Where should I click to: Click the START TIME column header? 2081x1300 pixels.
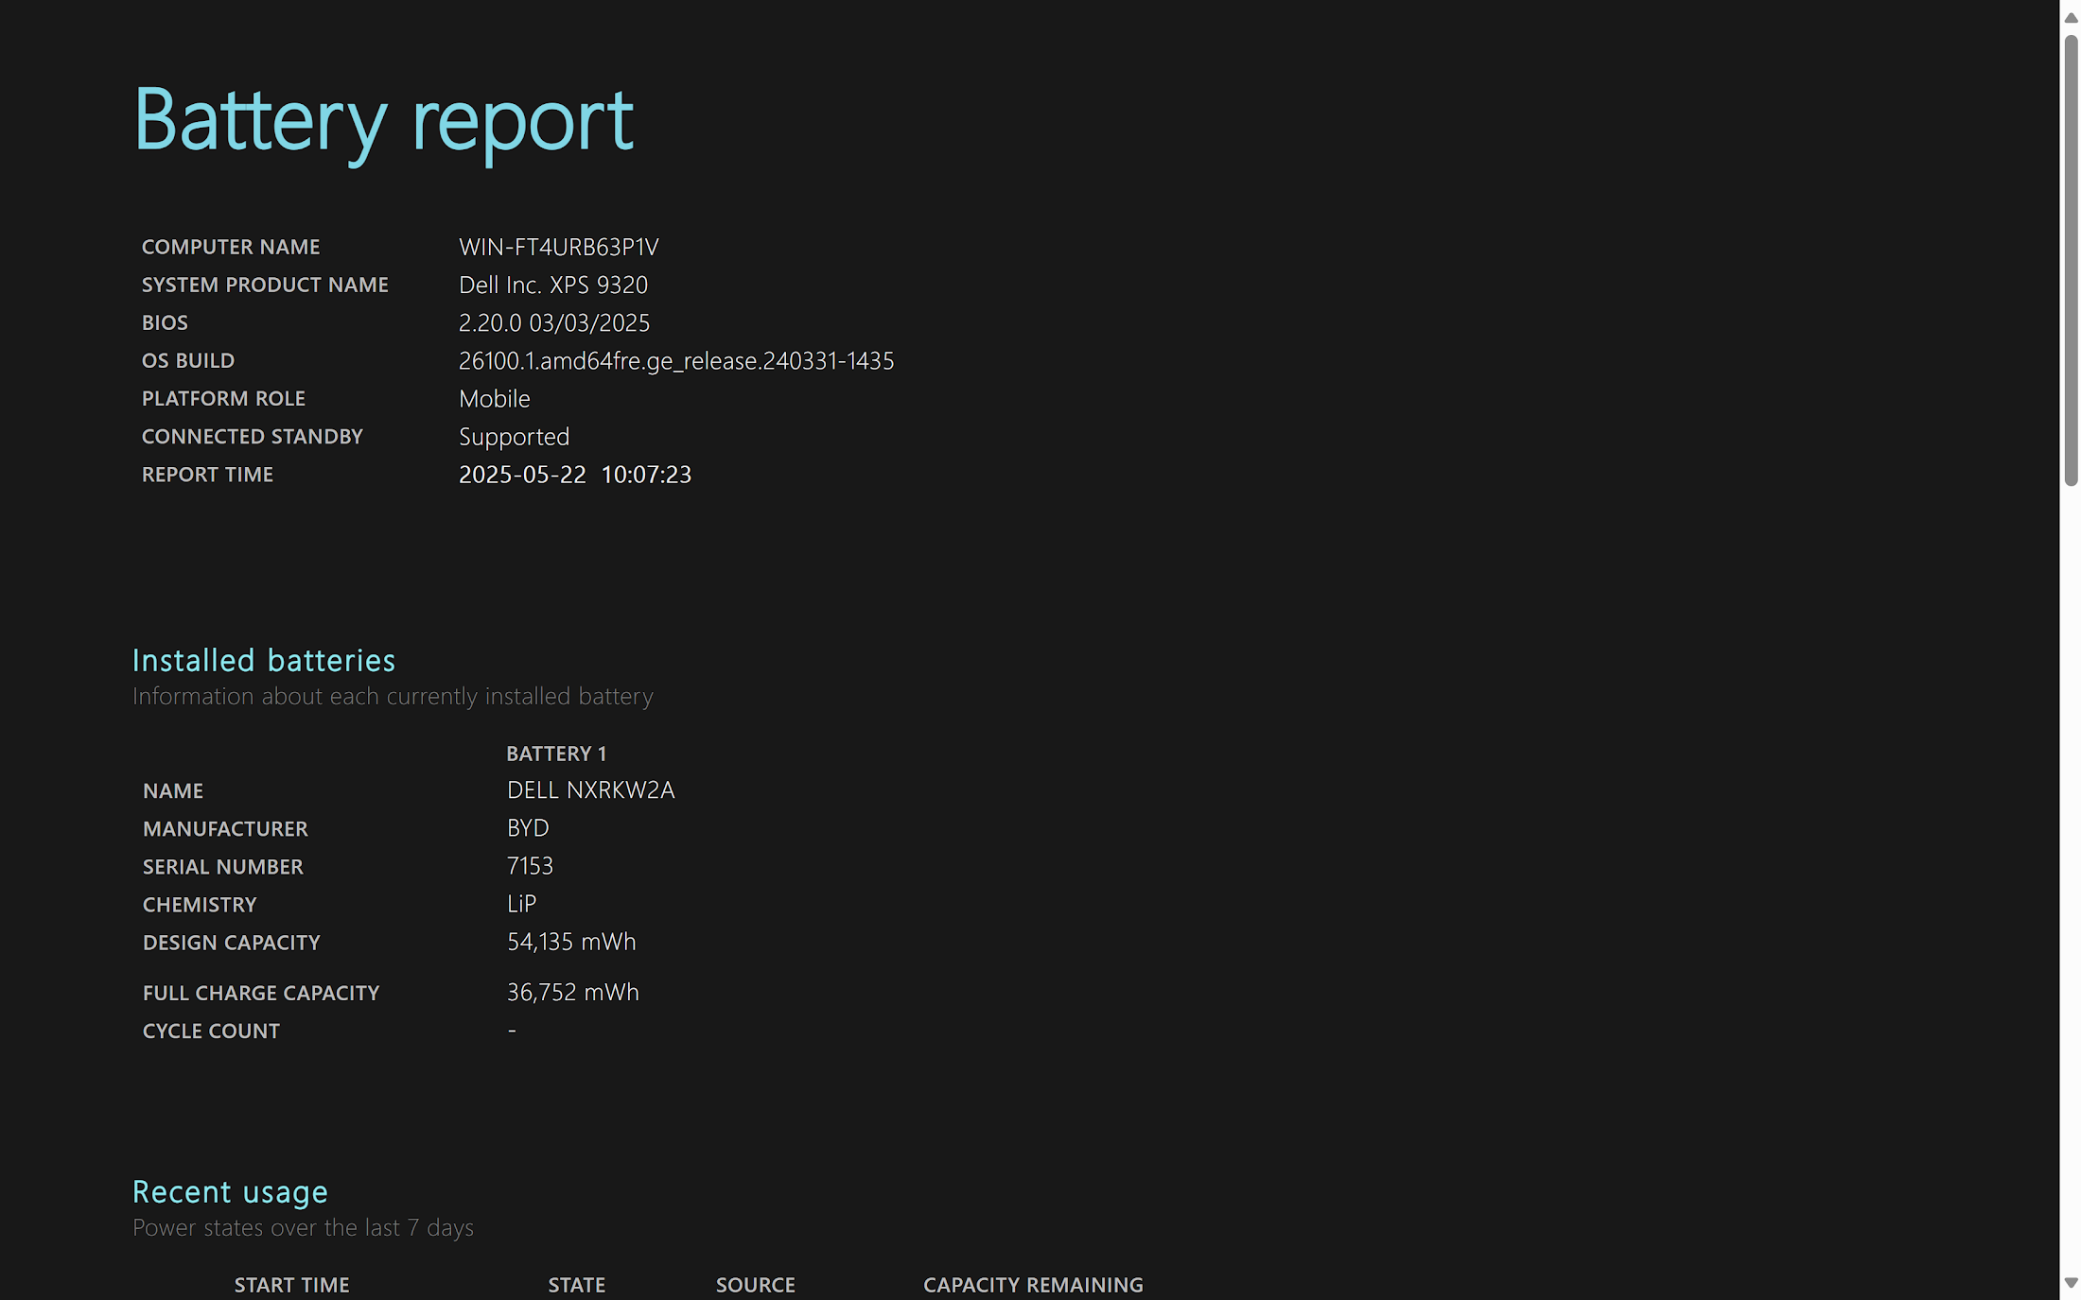coord(292,1285)
